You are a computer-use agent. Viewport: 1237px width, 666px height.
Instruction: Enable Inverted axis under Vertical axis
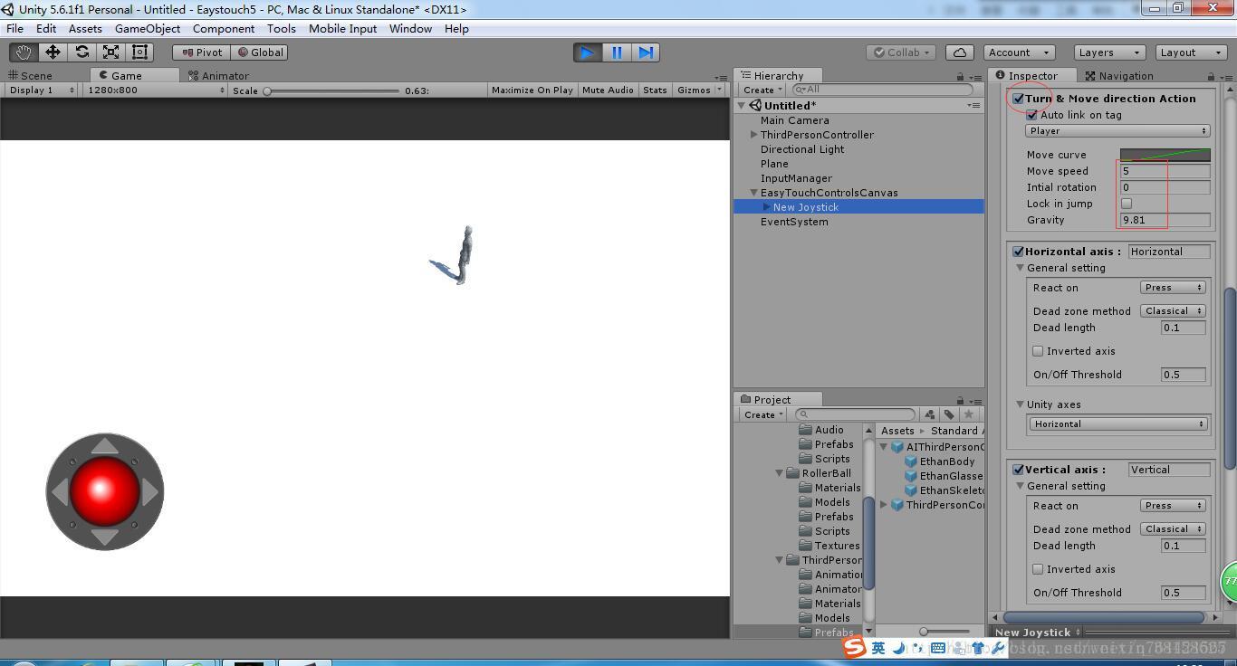pyautogui.click(x=1039, y=569)
